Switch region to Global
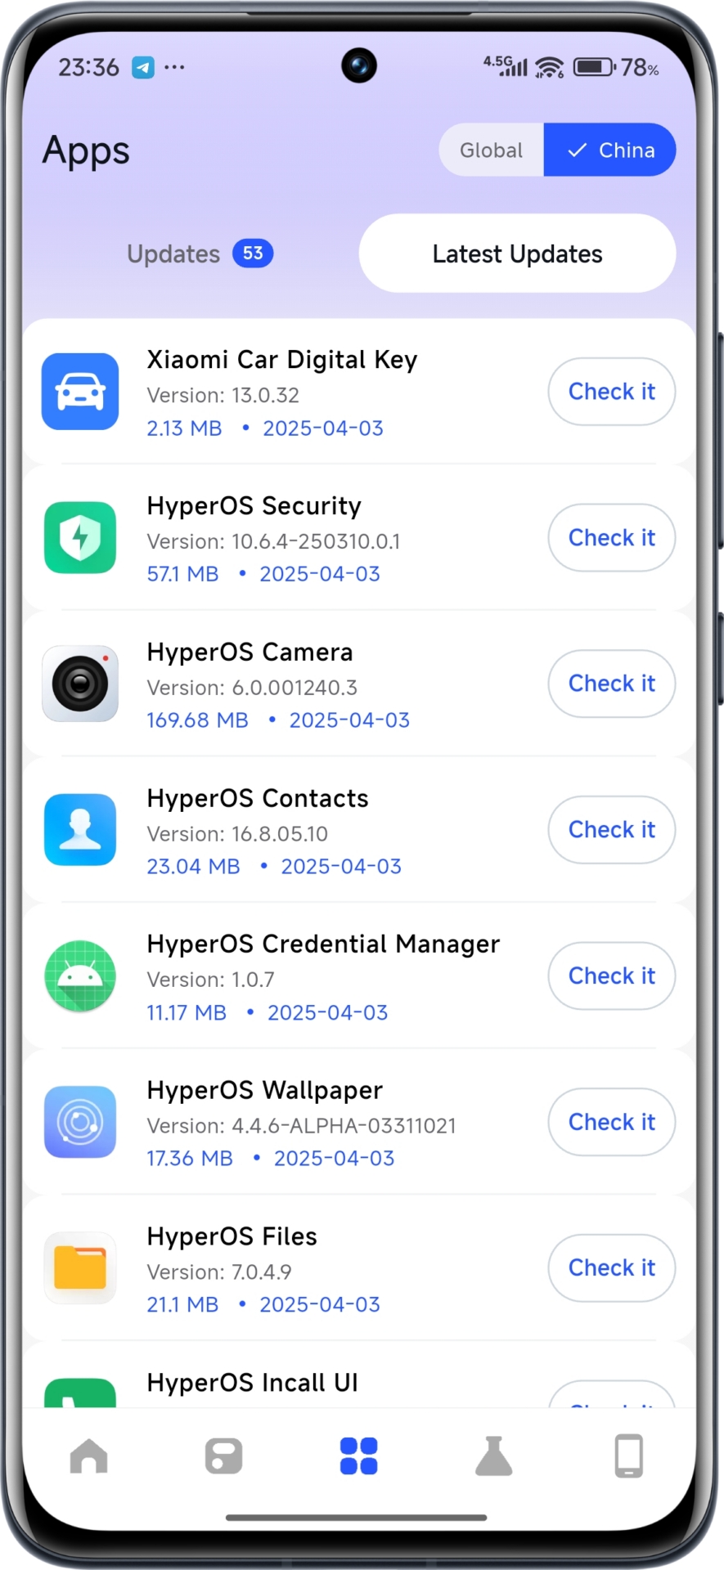 (491, 150)
